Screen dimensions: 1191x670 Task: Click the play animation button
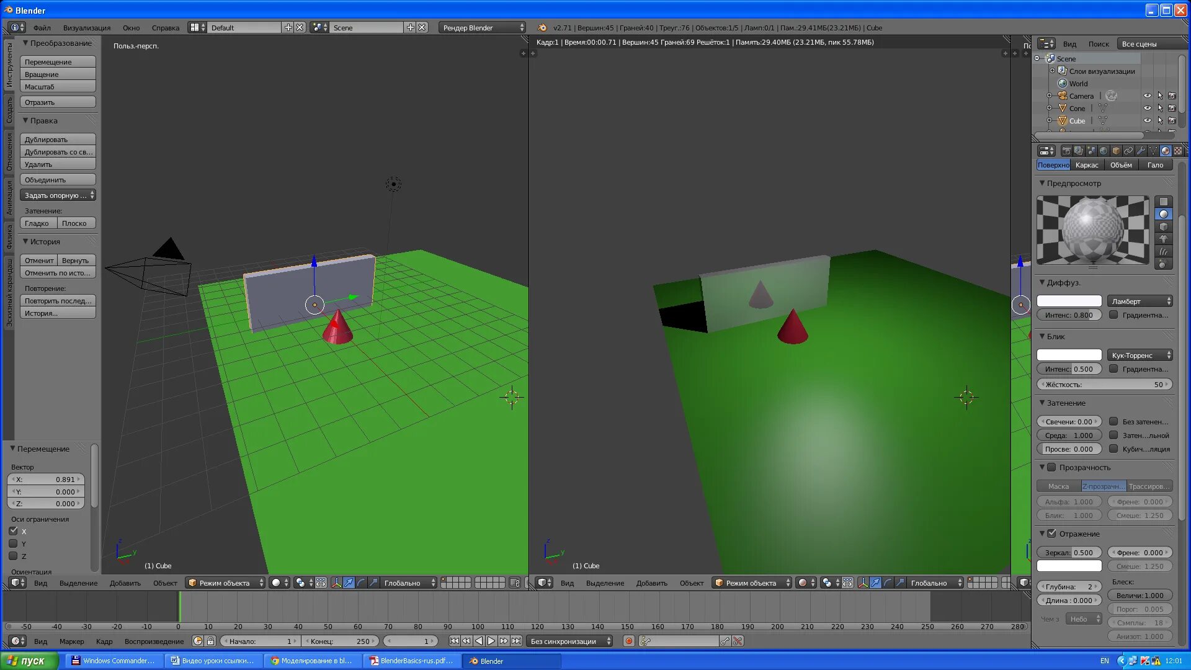491,641
